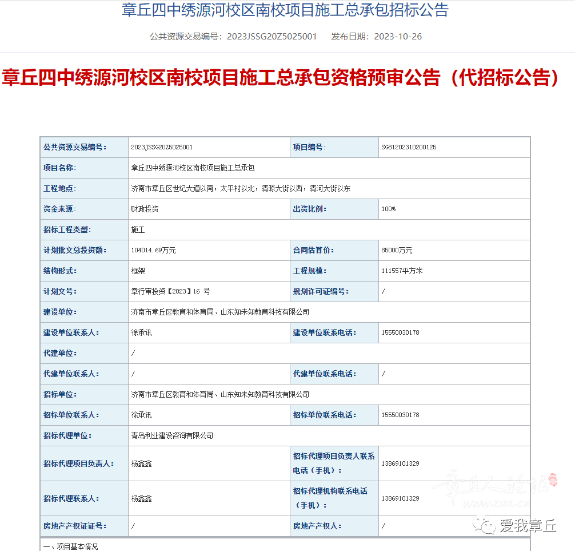This screenshot has height=551, width=575.
Task: Click the 招标代理项目负责人联系电话（手机） label
Action: point(334,463)
